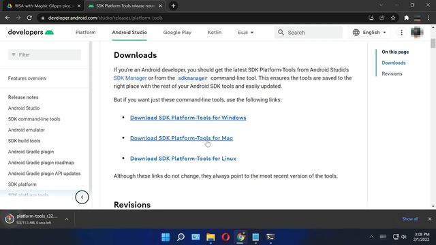Image resolution: width=436 pixels, height=245 pixels.
Task: Open downloaded platform-tools_r32 file
Action: click(33, 219)
